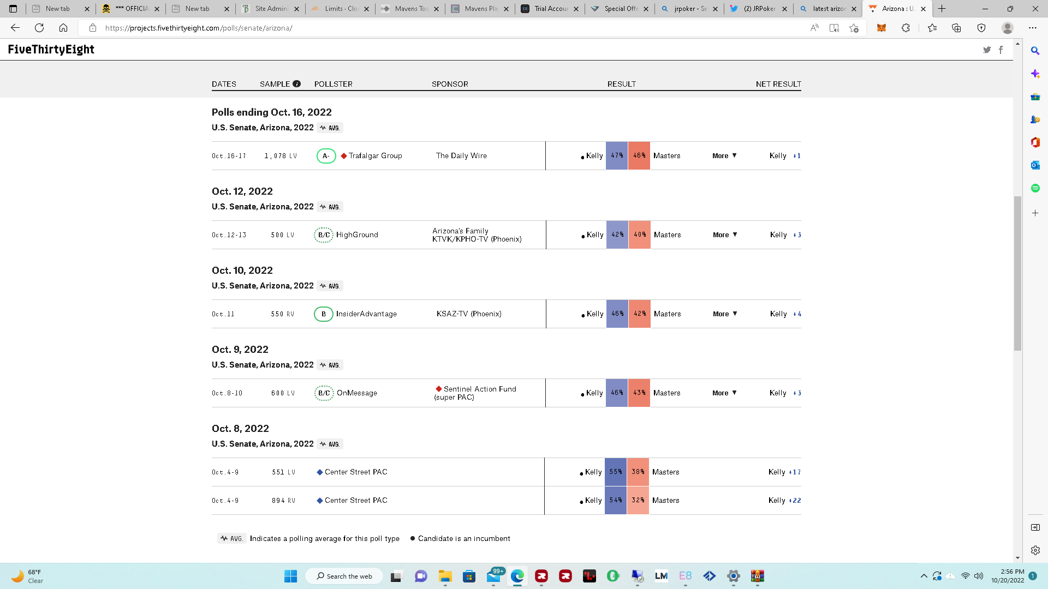Click the Trafalgar Group A- grade badge
Screen dimensions: 1048x589
[x=326, y=156]
